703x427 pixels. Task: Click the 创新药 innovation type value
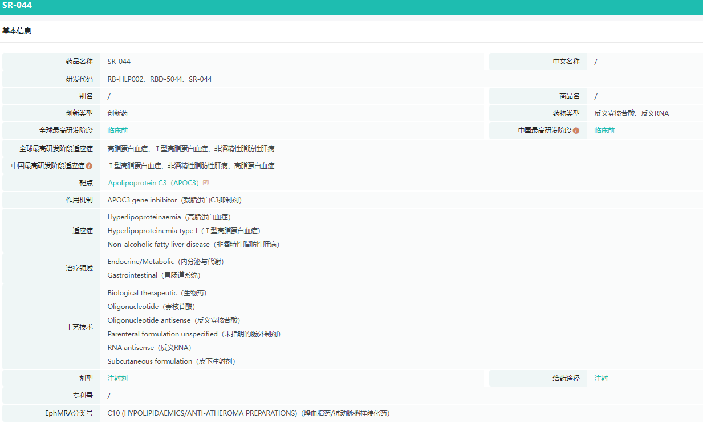click(x=117, y=113)
